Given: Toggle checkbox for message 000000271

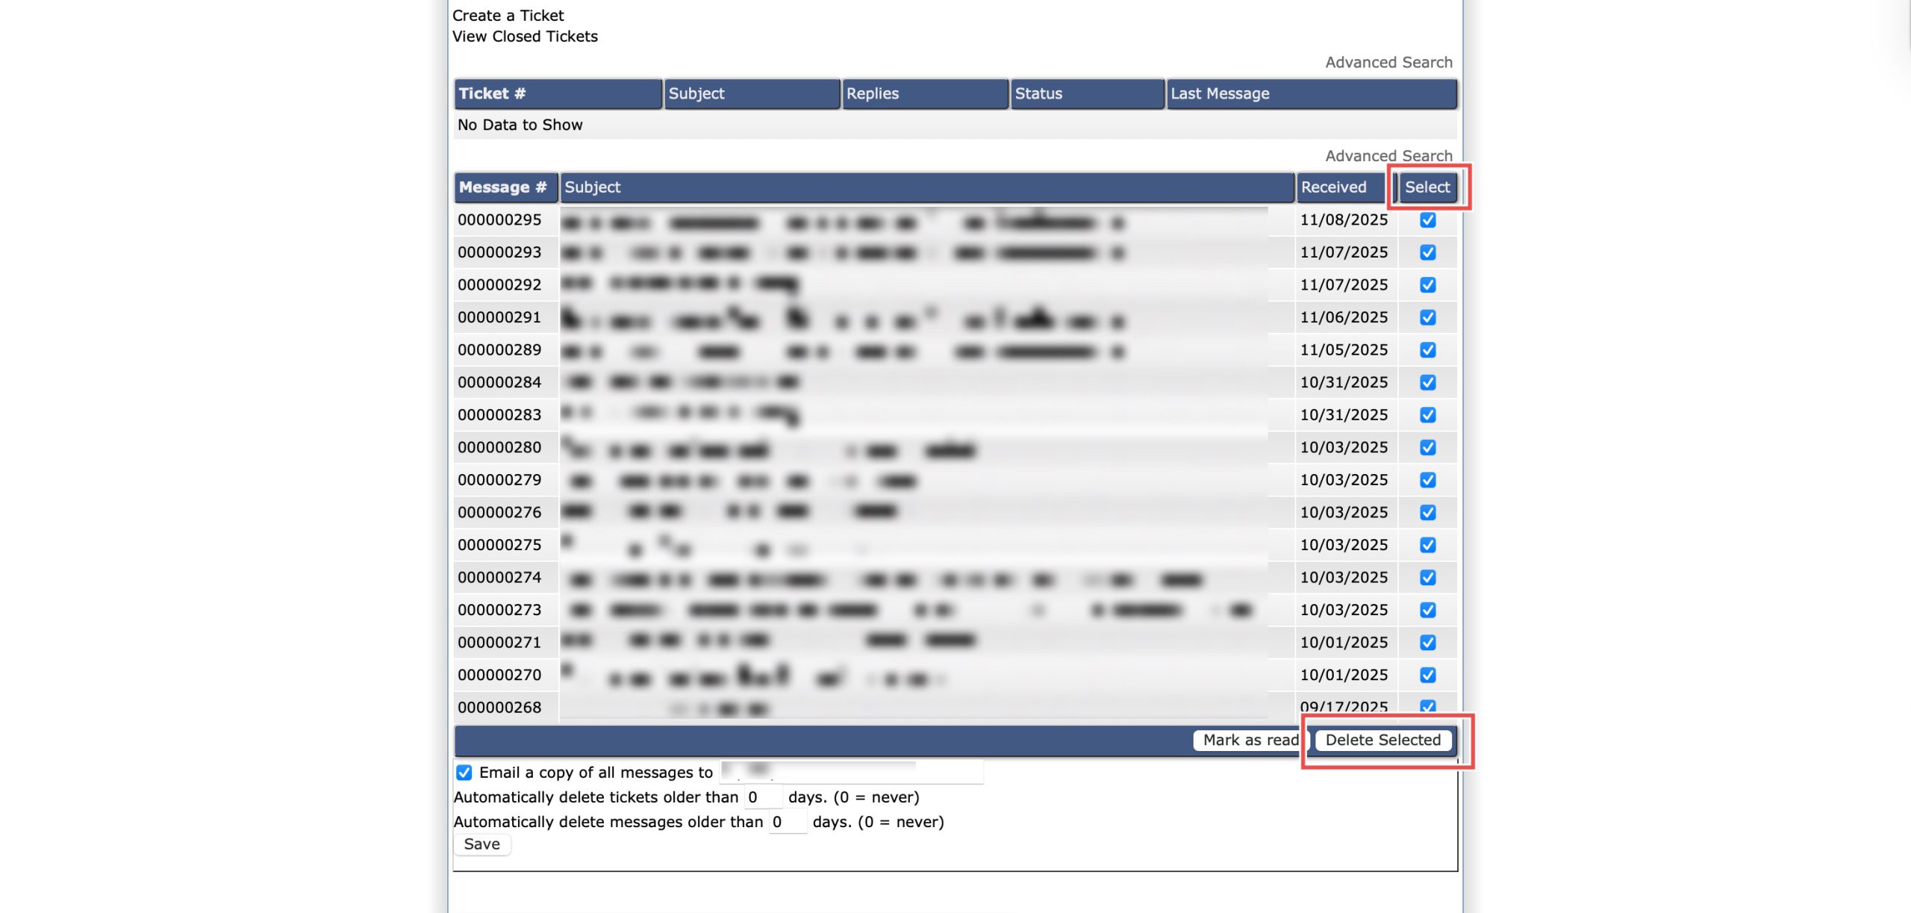Looking at the screenshot, I should point(1427,642).
